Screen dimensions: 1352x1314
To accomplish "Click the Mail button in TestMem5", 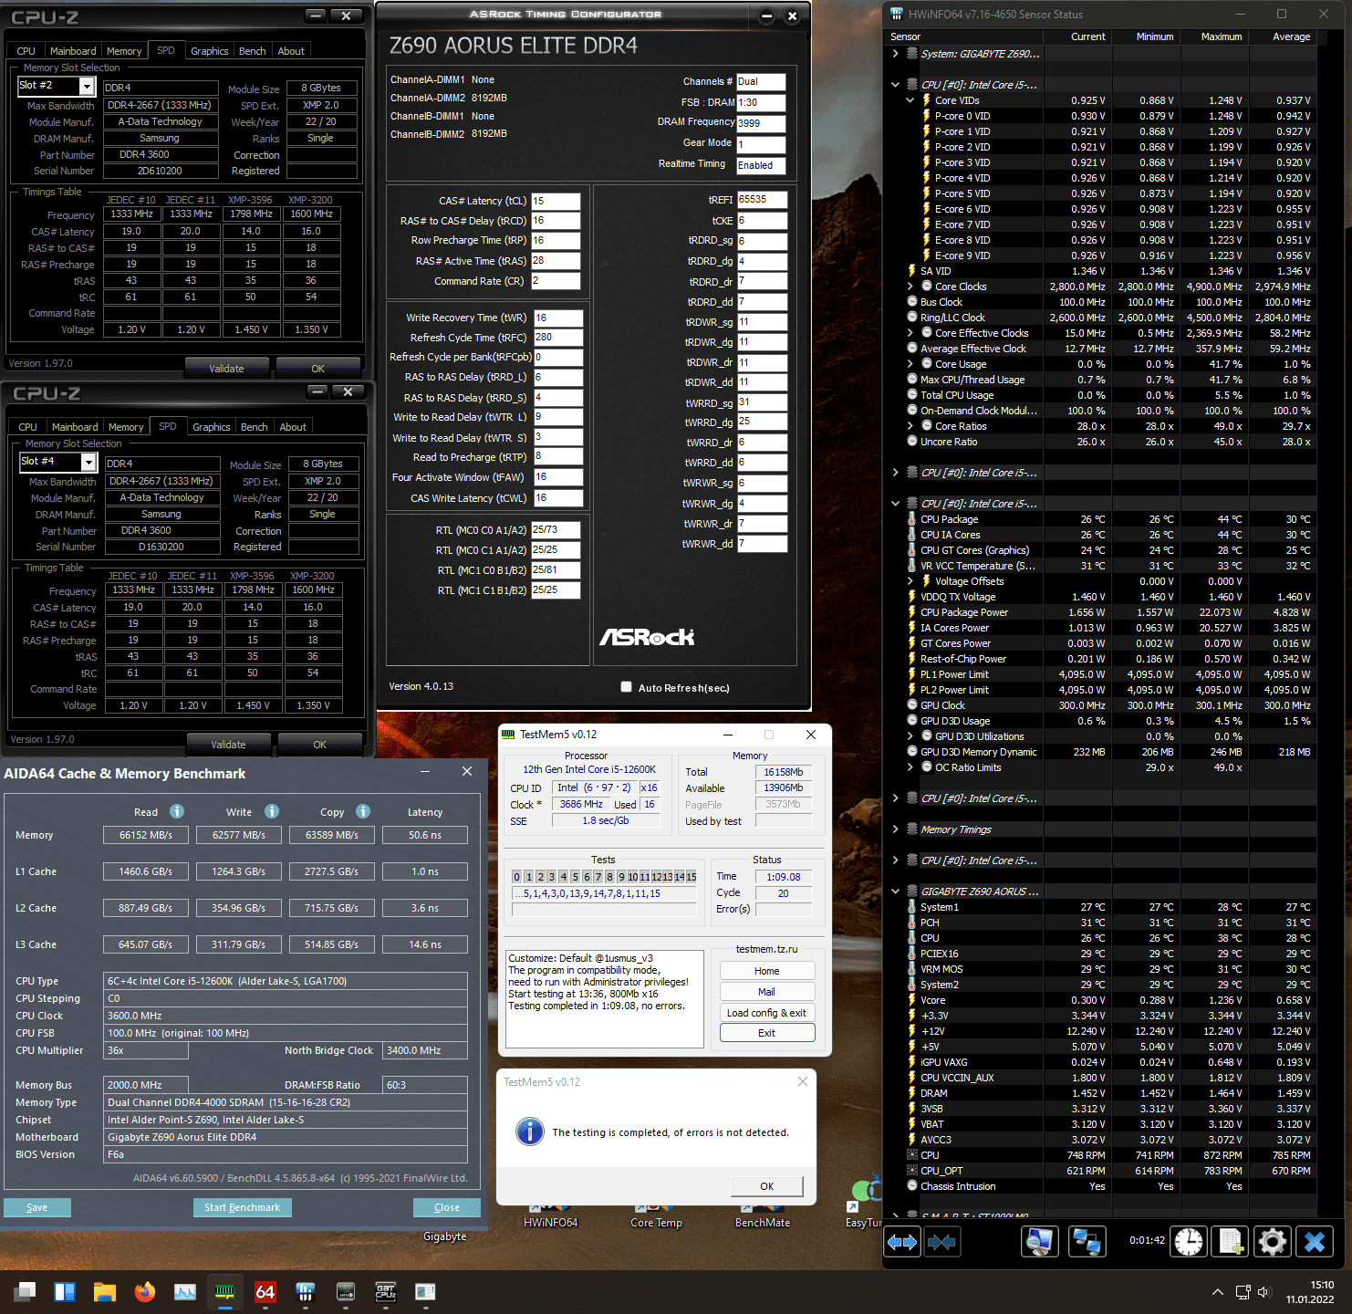I will coord(766,992).
